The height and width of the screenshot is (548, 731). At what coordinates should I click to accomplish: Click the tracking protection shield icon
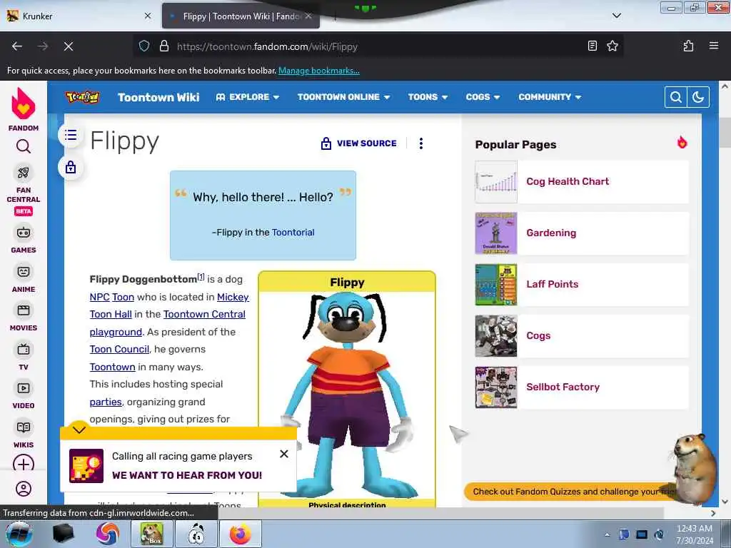tap(144, 46)
